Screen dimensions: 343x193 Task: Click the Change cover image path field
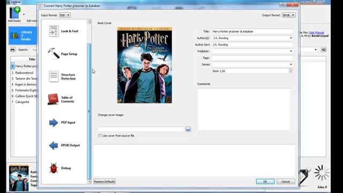141,129
